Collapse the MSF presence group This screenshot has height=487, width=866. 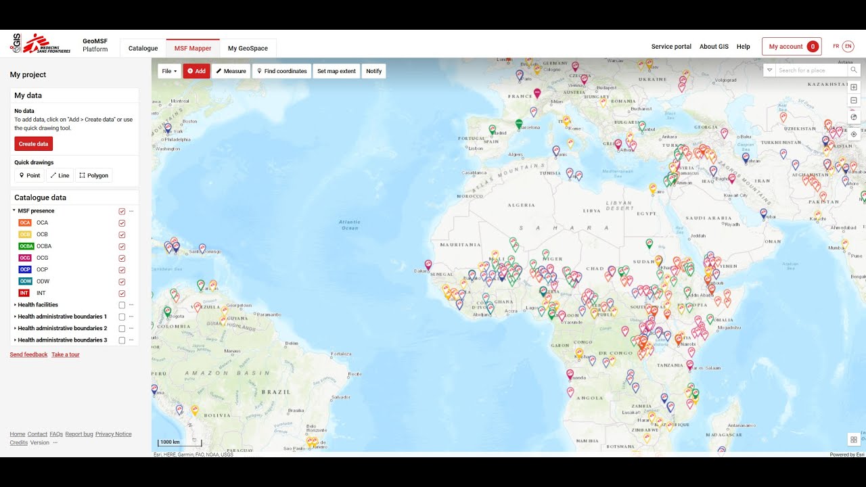(x=14, y=211)
